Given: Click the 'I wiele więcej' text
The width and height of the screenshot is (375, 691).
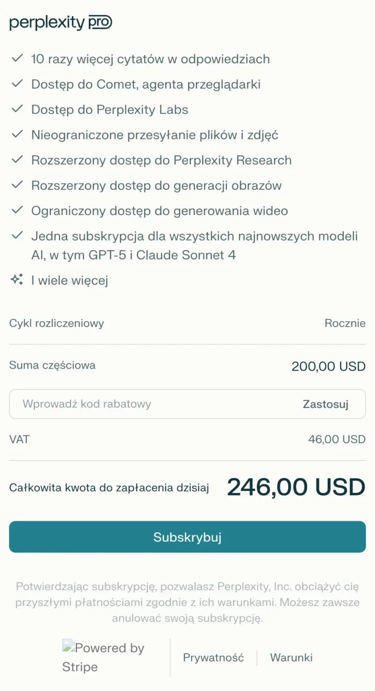Looking at the screenshot, I should click(x=69, y=280).
